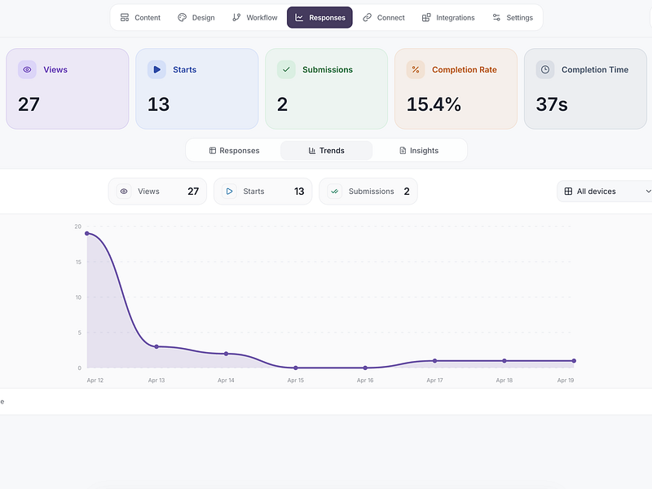
Task: Open the Integrations section
Action: 448,17
